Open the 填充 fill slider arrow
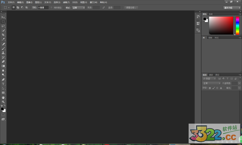242x145 pixels. 239,88
